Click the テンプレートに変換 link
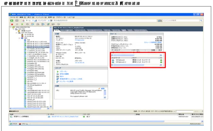 coord(67,81)
